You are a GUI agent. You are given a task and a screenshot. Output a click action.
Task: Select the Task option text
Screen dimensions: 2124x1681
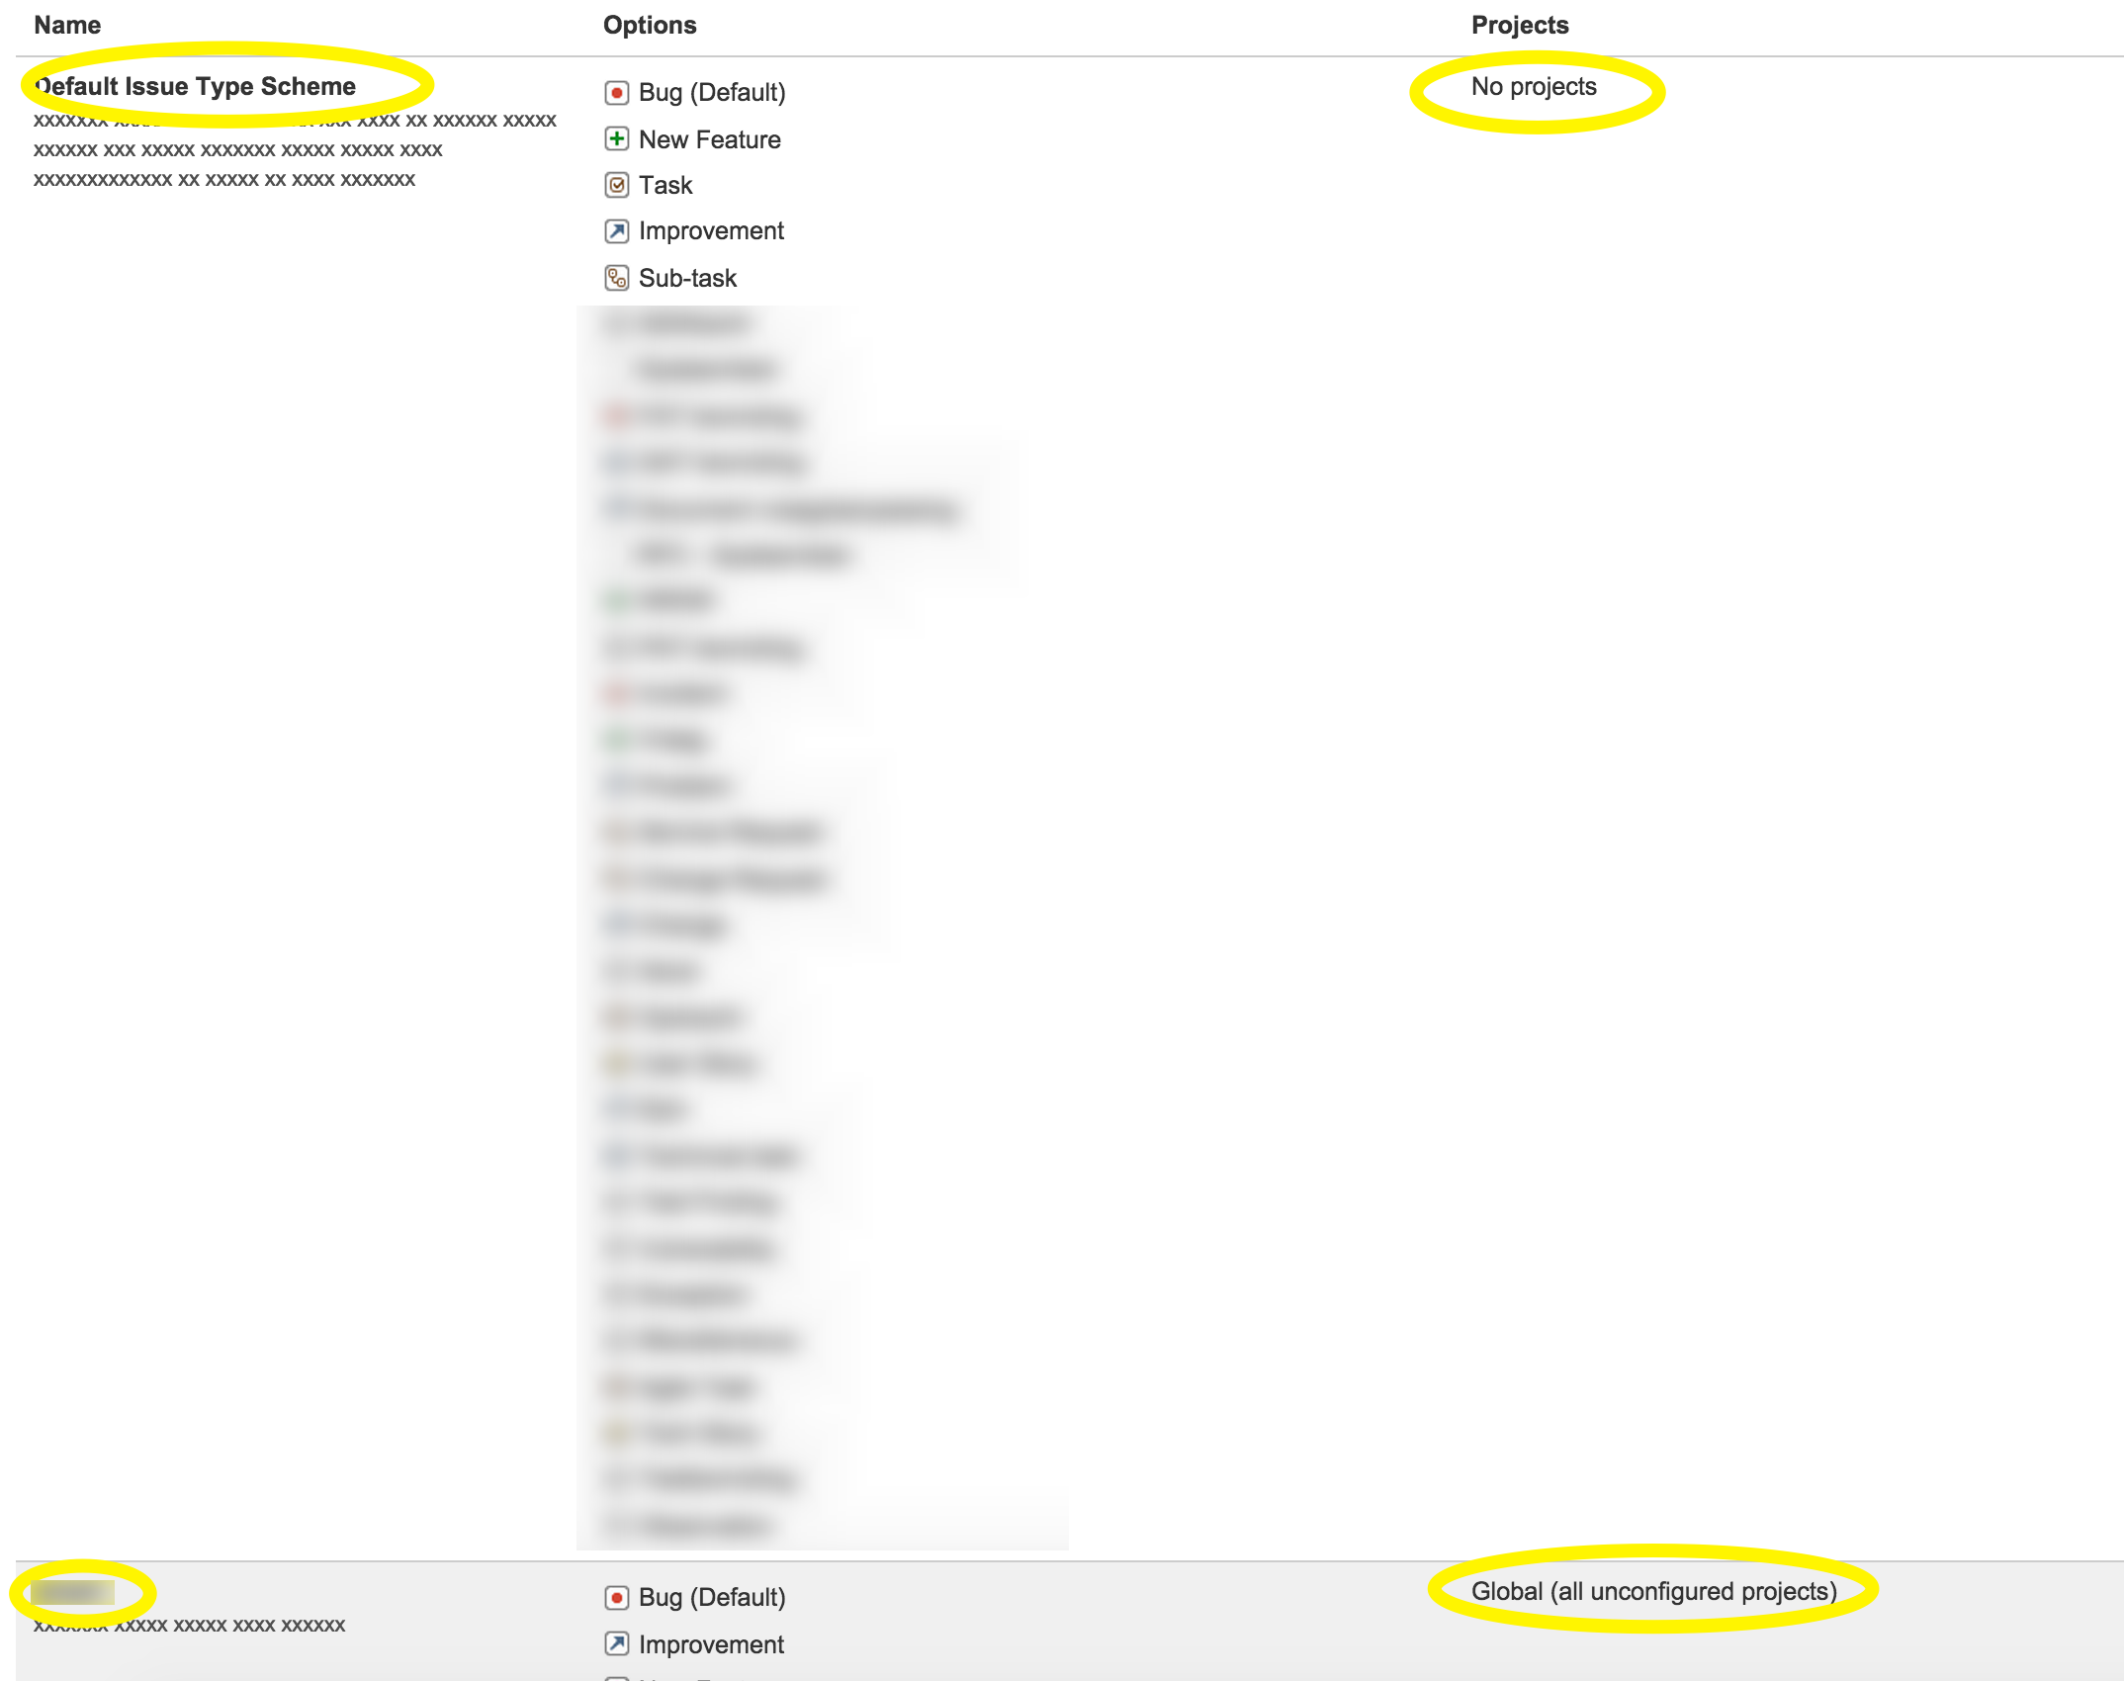point(665,185)
